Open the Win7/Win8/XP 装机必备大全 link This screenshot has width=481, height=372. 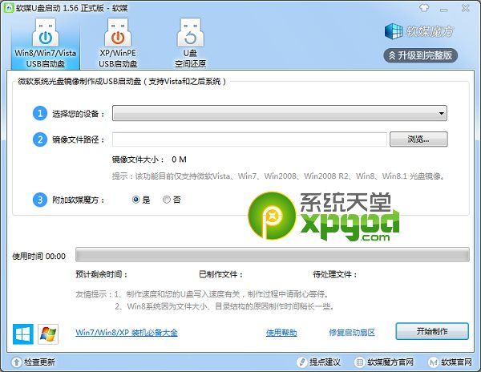(x=127, y=333)
